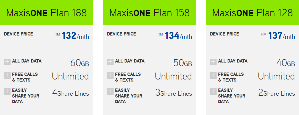Click the 50GB data value
The image size is (299, 115).
[183, 63]
